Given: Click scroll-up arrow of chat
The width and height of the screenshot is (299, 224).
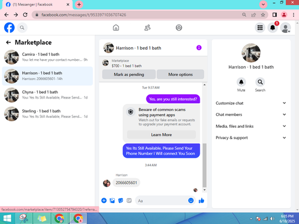Looking at the screenshot, I should [205, 85].
